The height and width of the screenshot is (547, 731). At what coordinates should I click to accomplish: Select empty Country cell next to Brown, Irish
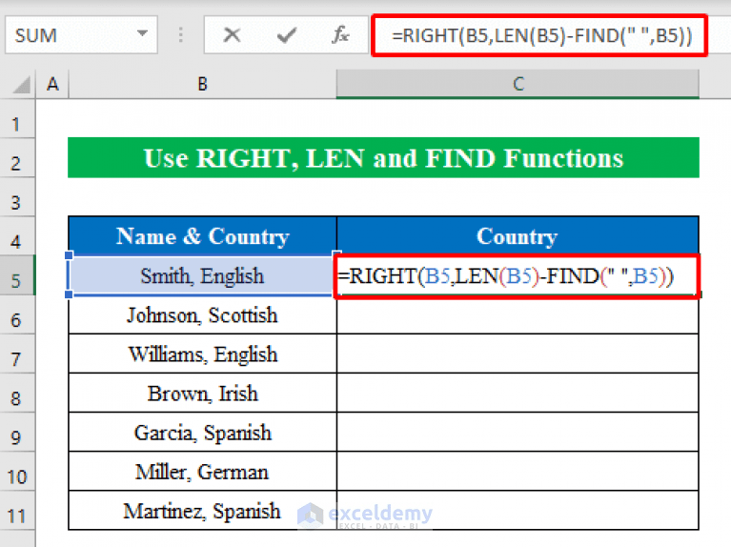click(x=518, y=394)
